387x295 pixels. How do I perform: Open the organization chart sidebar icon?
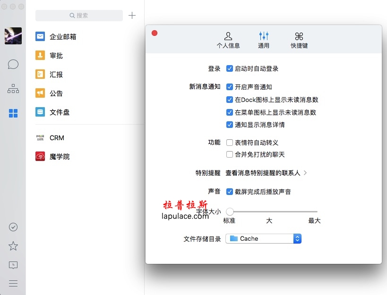pyautogui.click(x=13, y=89)
